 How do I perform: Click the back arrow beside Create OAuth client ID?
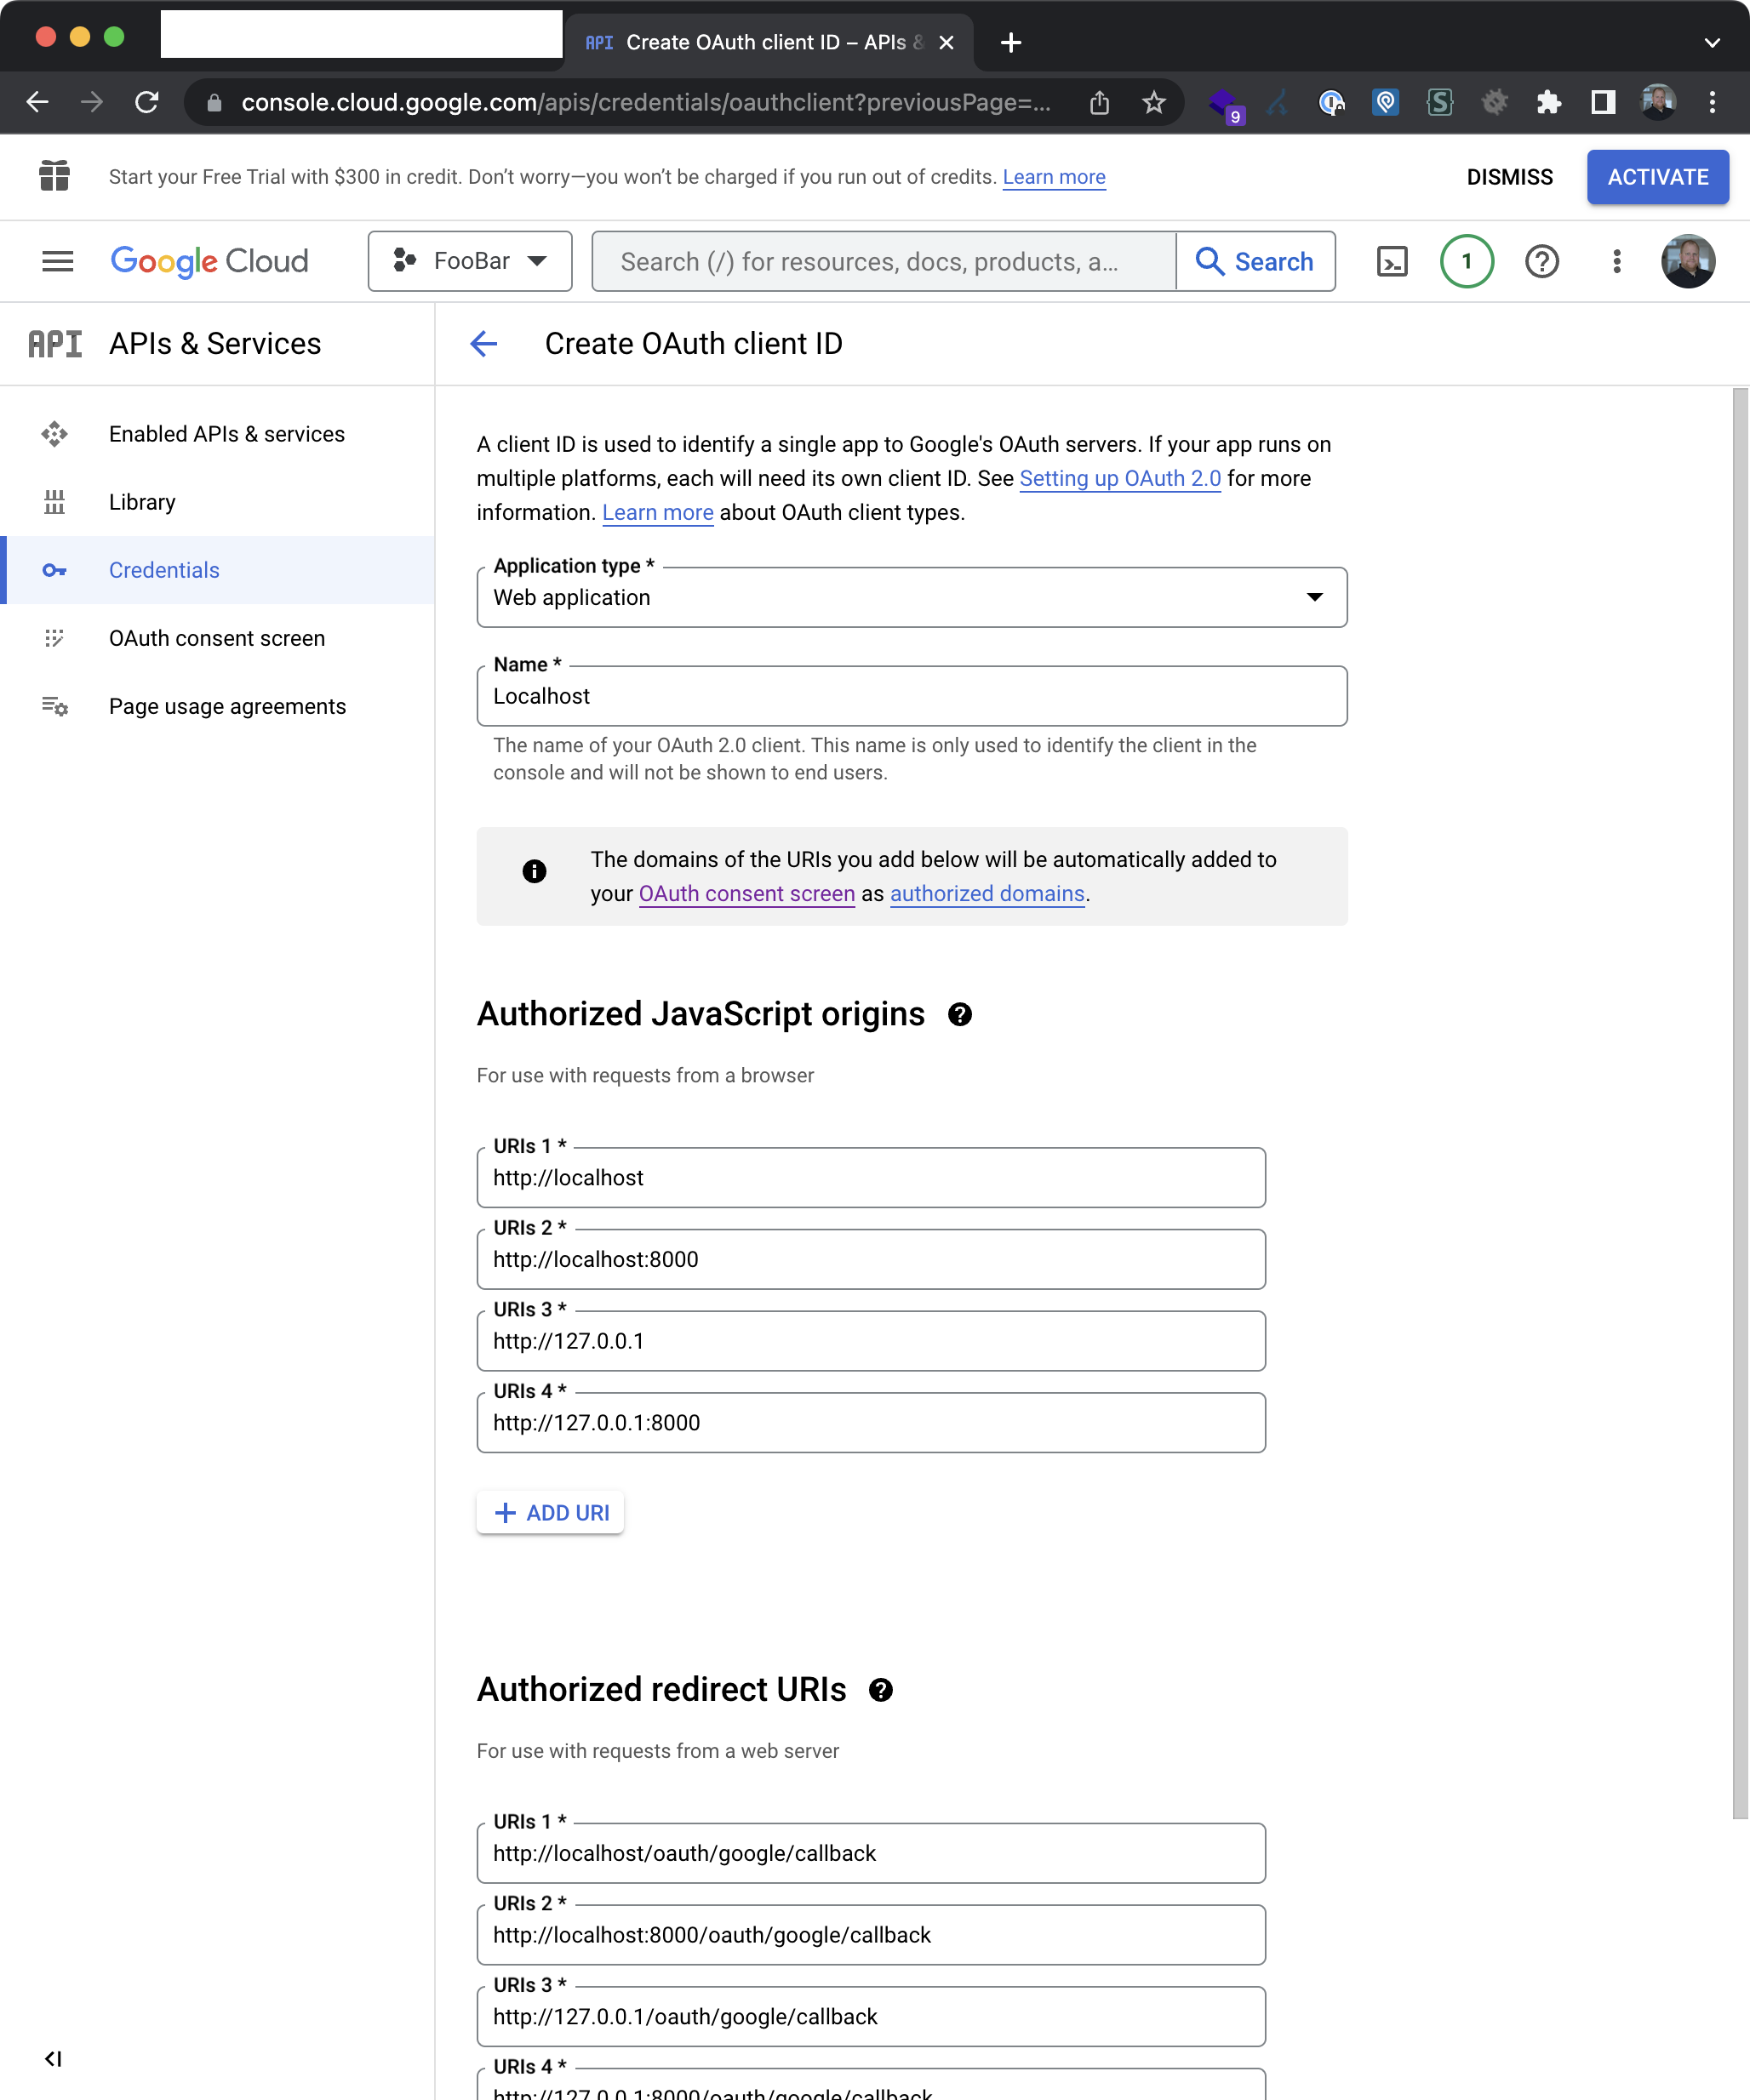pyautogui.click(x=484, y=344)
